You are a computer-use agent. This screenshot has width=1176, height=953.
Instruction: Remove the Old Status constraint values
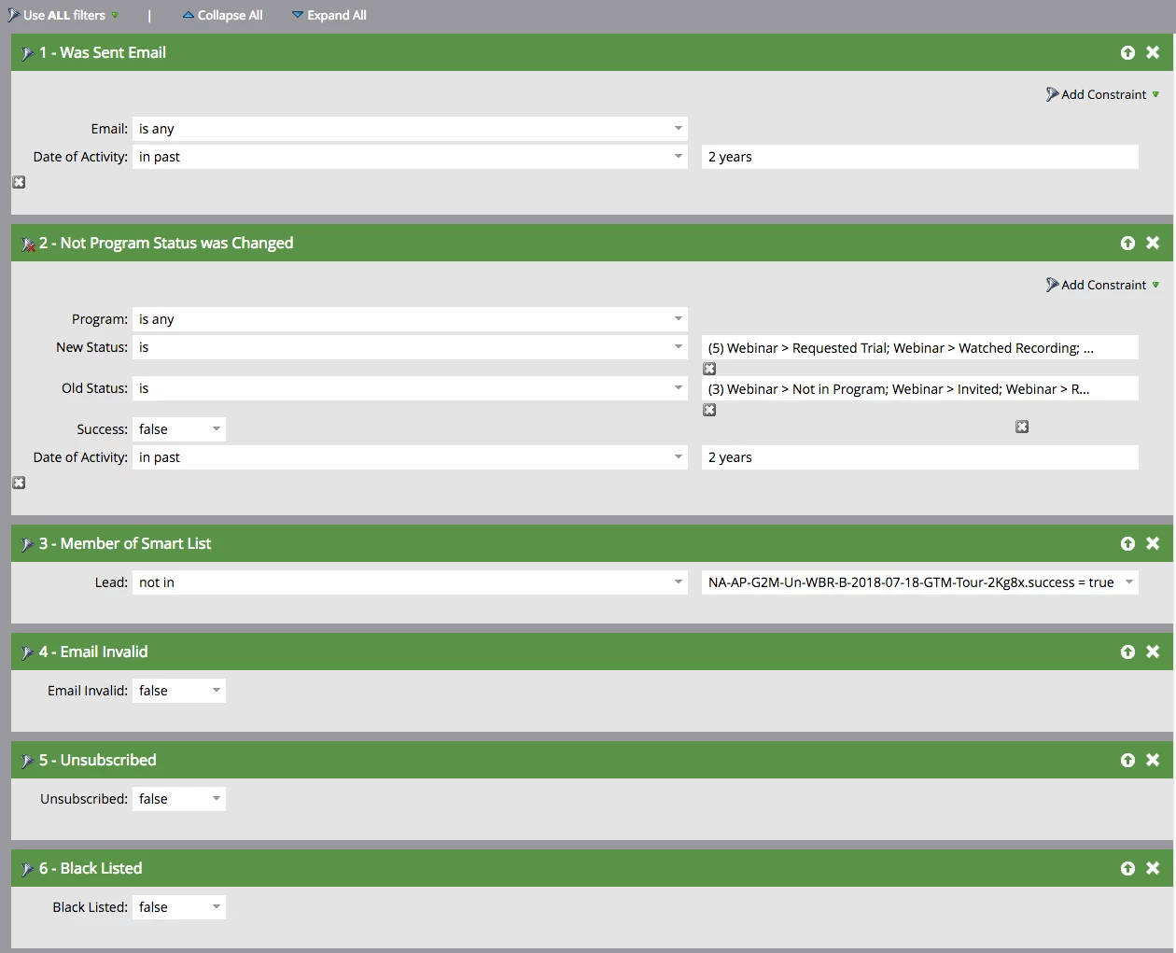(709, 410)
